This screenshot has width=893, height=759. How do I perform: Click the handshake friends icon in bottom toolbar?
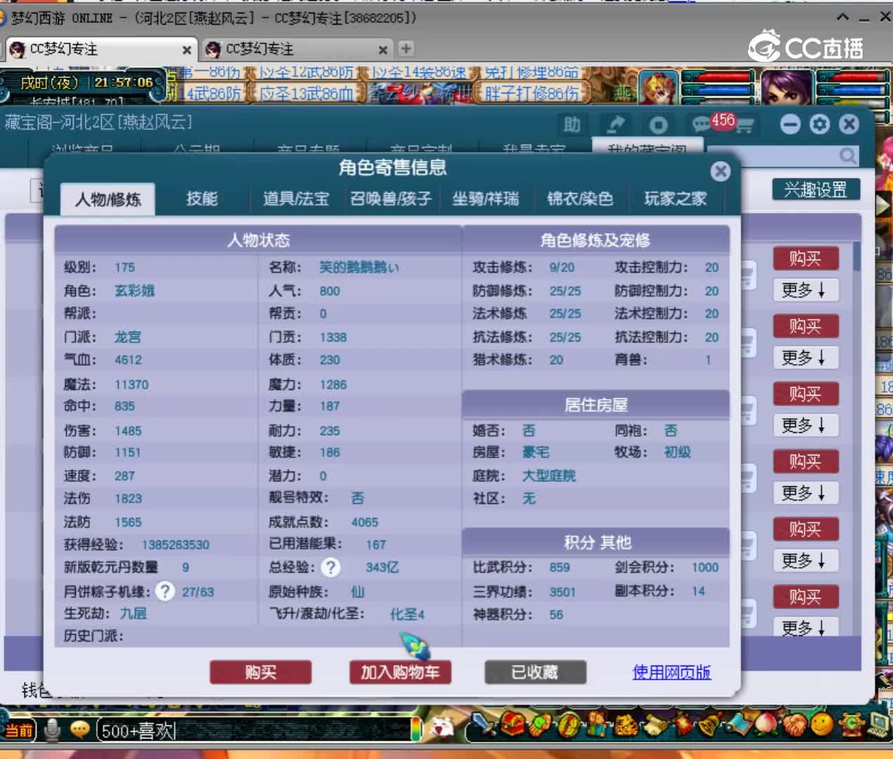(795, 725)
